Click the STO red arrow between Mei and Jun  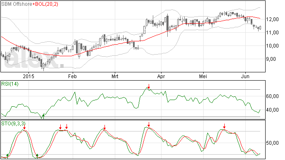pyautogui.click(x=224, y=126)
